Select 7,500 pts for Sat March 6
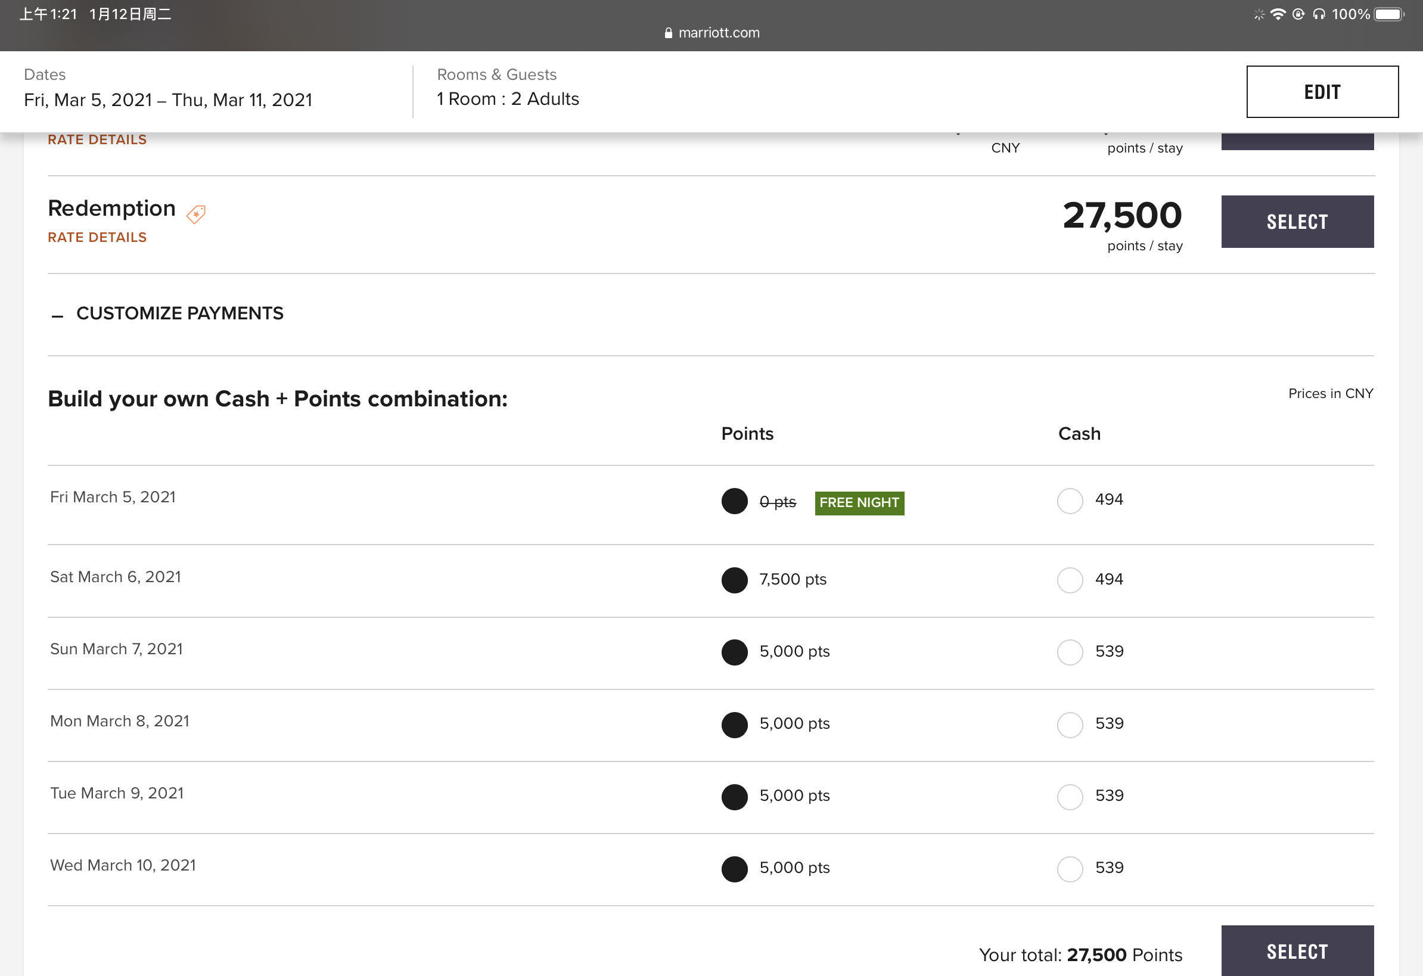1423x976 pixels. click(x=735, y=580)
